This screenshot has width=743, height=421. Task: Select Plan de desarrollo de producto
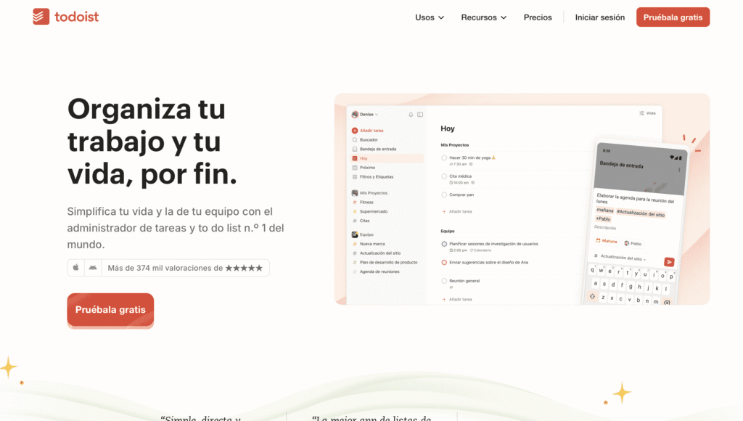coord(385,262)
